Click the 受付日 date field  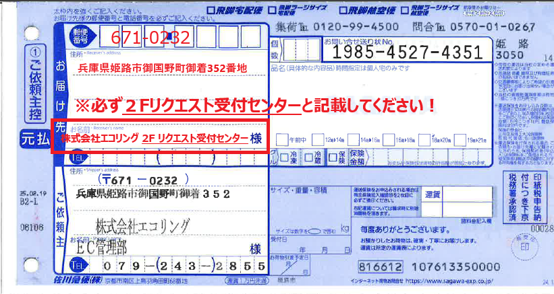(x=310, y=246)
